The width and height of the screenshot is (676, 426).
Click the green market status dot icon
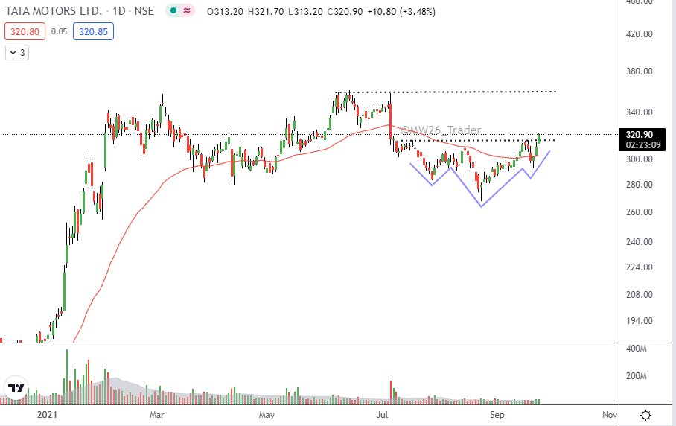click(173, 11)
